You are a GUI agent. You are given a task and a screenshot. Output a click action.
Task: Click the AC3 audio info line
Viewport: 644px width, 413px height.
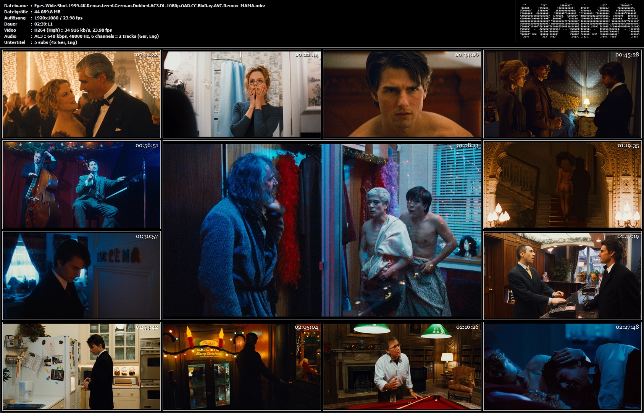[x=97, y=36]
